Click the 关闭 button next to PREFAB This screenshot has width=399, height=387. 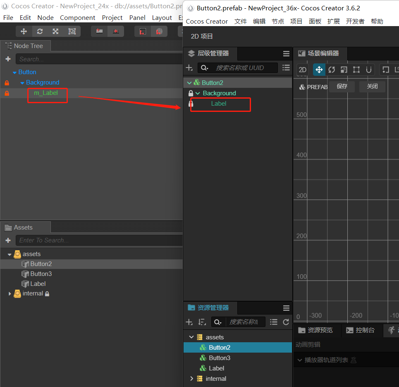[372, 87]
